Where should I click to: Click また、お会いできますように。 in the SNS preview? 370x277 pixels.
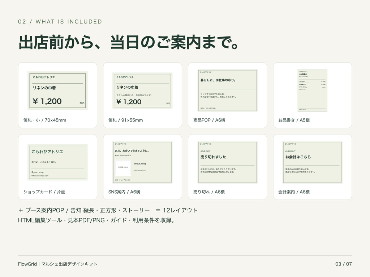pos(132,150)
